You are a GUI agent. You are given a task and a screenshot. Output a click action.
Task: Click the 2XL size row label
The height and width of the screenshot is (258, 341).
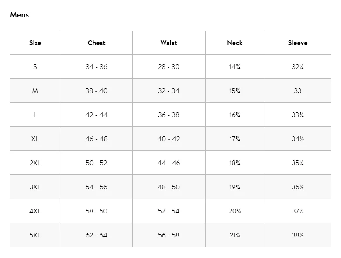pos(35,163)
